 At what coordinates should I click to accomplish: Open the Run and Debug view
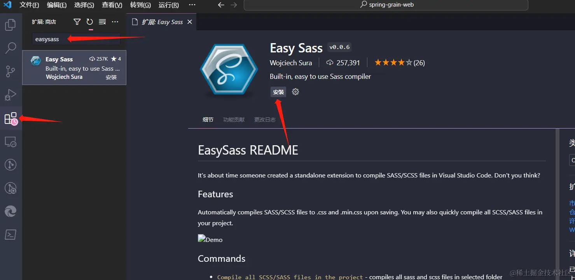click(x=10, y=95)
